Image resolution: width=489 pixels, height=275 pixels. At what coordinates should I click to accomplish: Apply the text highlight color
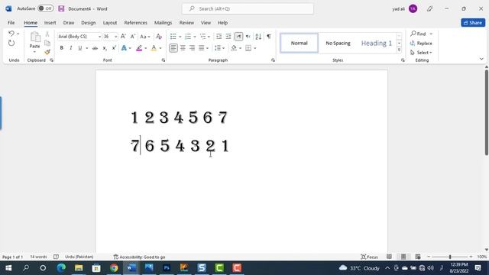tap(139, 48)
